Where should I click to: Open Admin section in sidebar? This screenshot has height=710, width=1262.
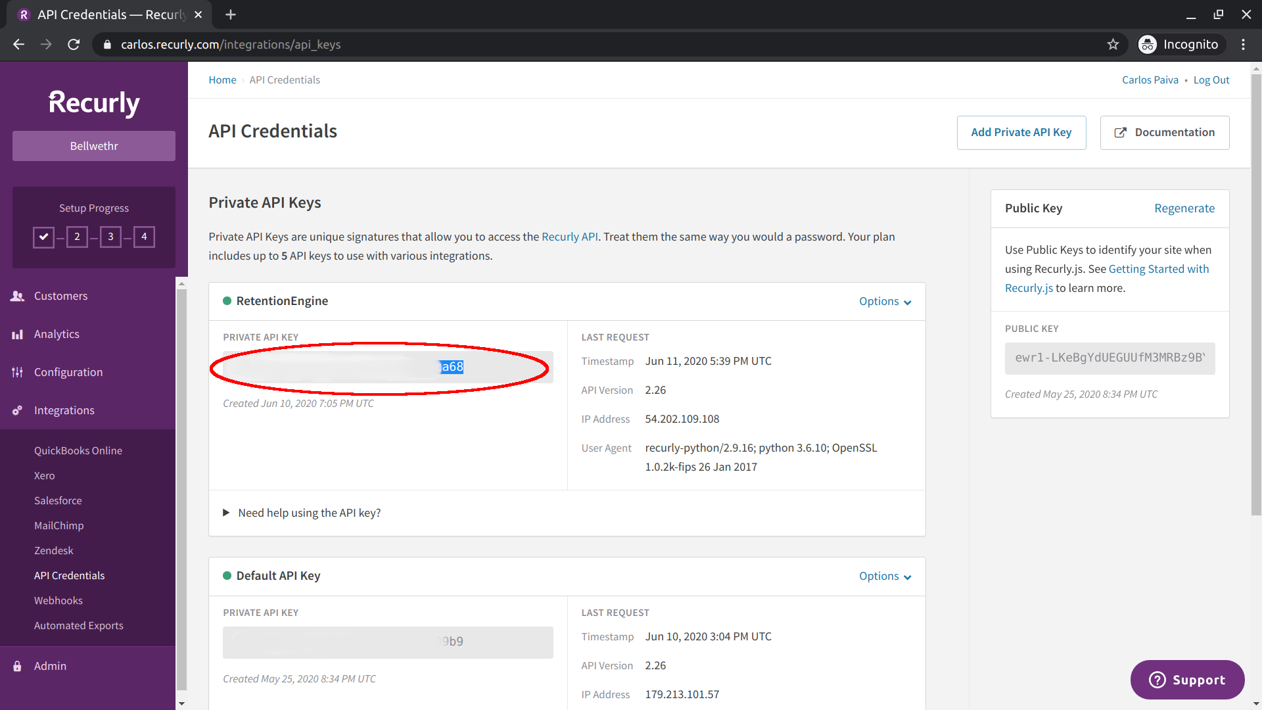pos(49,666)
